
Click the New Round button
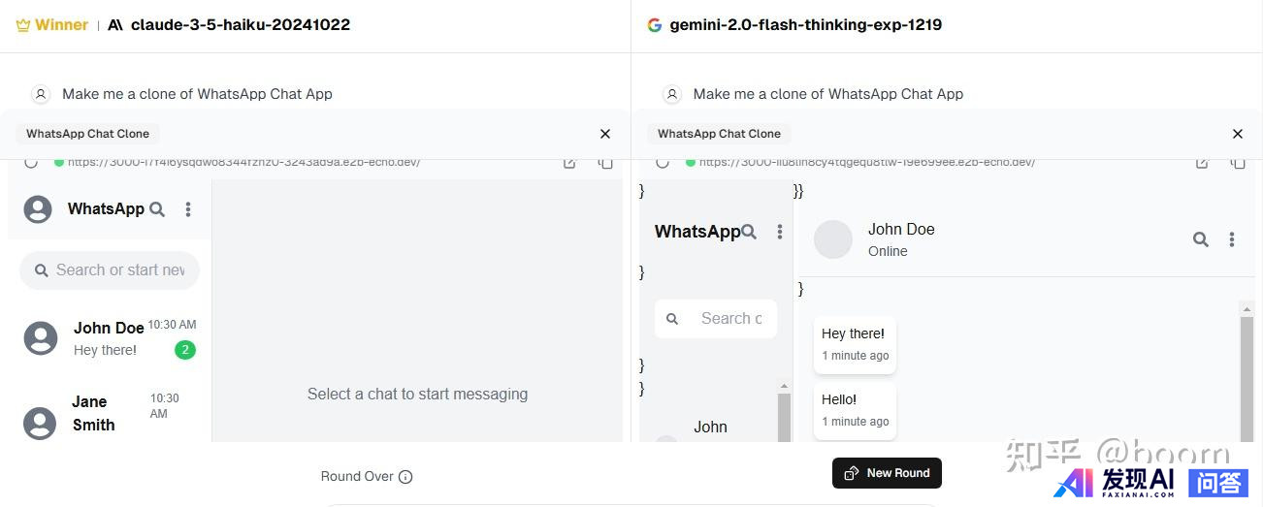tap(887, 473)
